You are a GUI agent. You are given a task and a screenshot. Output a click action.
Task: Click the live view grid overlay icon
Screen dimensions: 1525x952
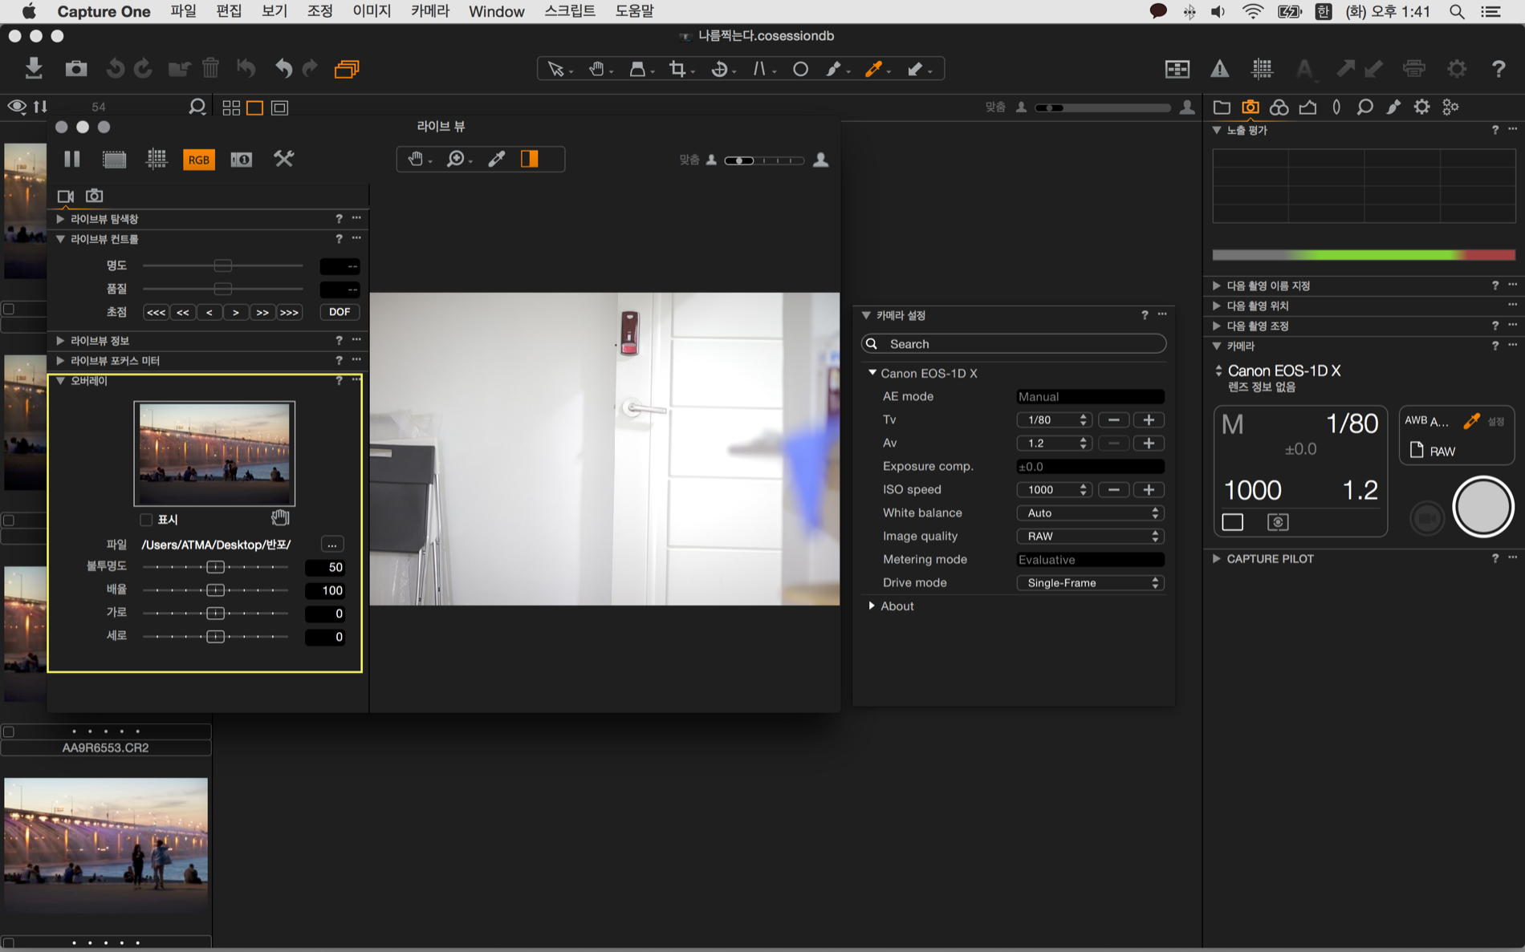157,160
